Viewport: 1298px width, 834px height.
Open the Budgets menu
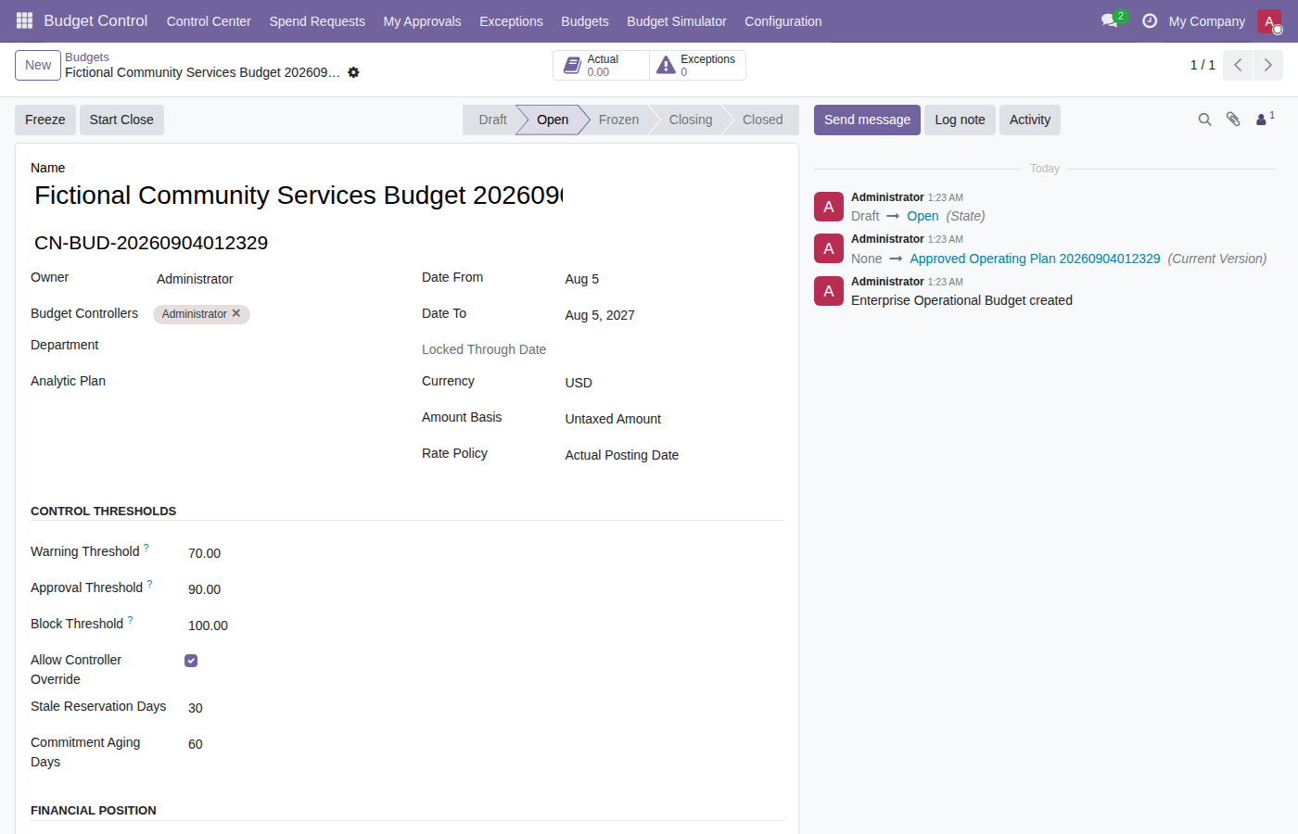585,21
